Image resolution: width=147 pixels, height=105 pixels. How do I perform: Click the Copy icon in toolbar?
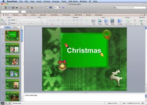coord(25,7)
